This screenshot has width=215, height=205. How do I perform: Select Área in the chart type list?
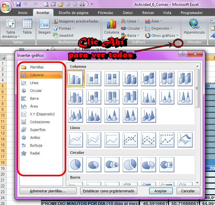(41, 106)
